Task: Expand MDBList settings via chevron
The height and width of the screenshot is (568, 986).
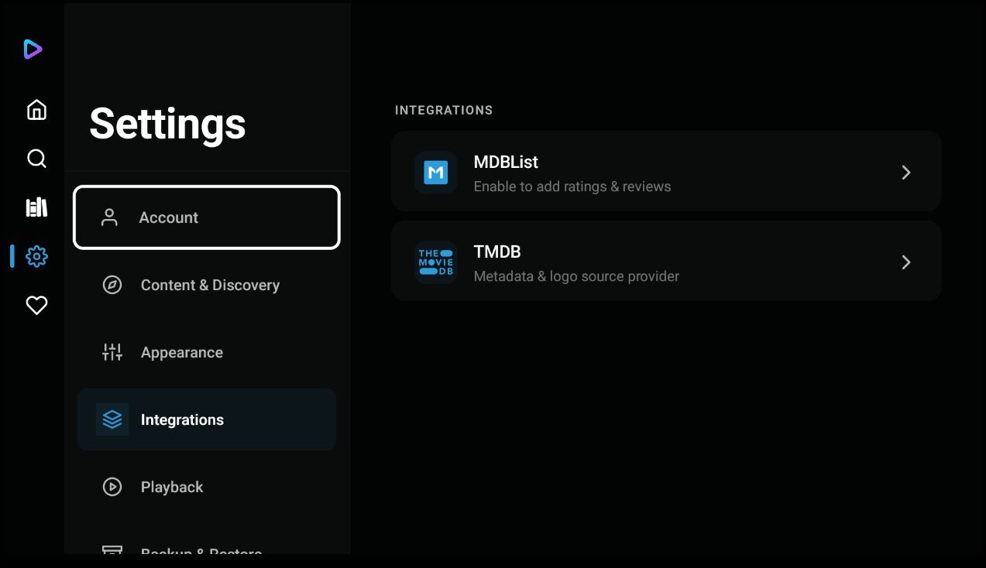Action: click(x=906, y=173)
